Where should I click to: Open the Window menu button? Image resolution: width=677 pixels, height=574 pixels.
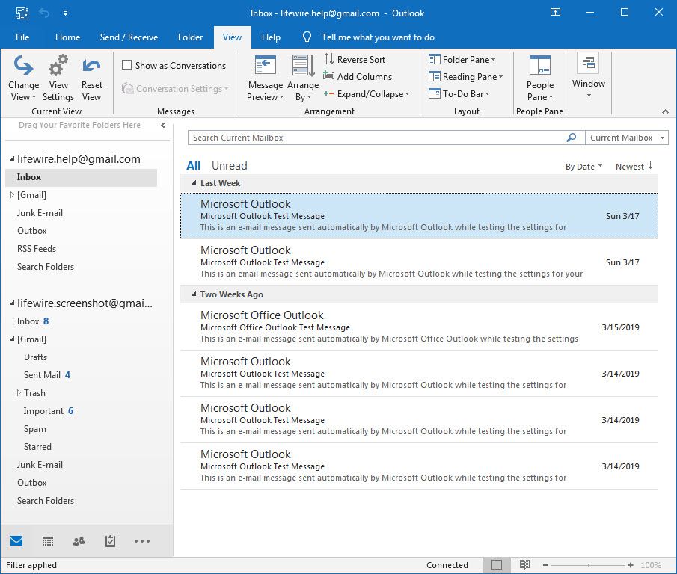589,75
